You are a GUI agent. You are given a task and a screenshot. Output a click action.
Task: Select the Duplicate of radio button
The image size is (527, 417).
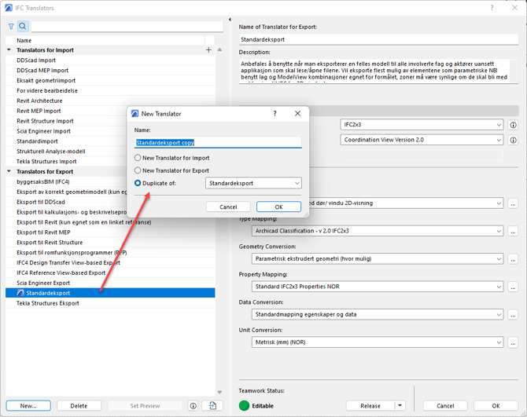[138, 183]
